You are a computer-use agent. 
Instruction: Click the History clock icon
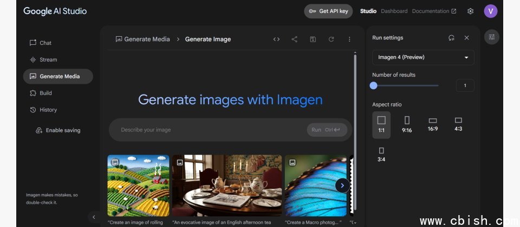tap(33, 110)
